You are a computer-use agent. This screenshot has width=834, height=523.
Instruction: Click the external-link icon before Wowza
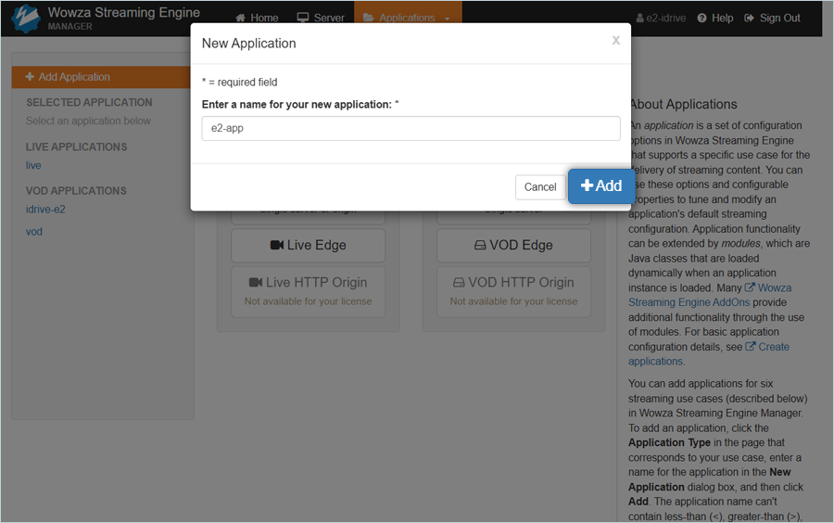pos(750,287)
